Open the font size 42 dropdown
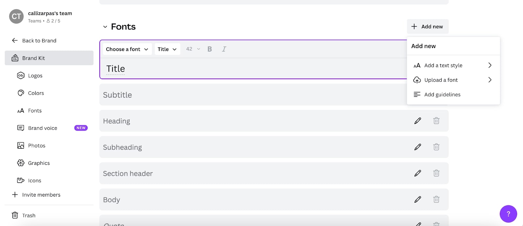The height and width of the screenshot is (226, 523). click(x=193, y=49)
